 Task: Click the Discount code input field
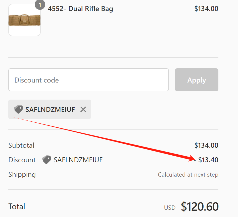(x=88, y=80)
